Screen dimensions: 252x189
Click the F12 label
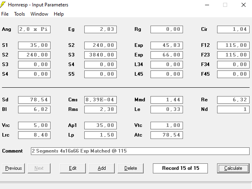pyautogui.click(x=205, y=45)
